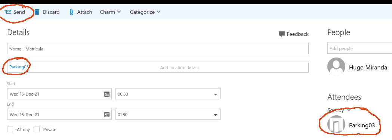The width and height of the screenshot is (392, 140).
Task: Click the Parking03 room attendee icon
Action: [x=336, y=125]
